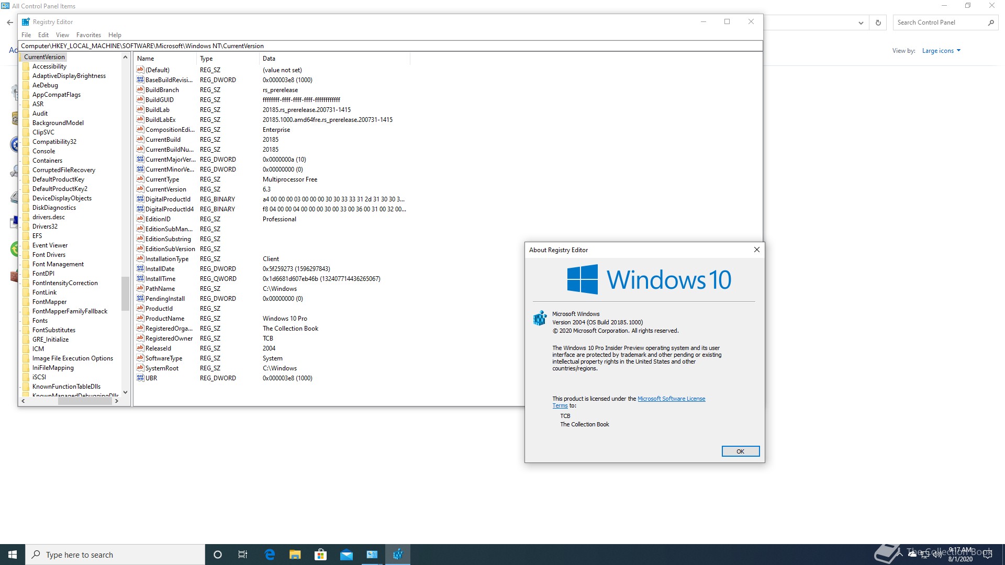Select the InstallTime QWORD value icon

[x=140, y=278]
